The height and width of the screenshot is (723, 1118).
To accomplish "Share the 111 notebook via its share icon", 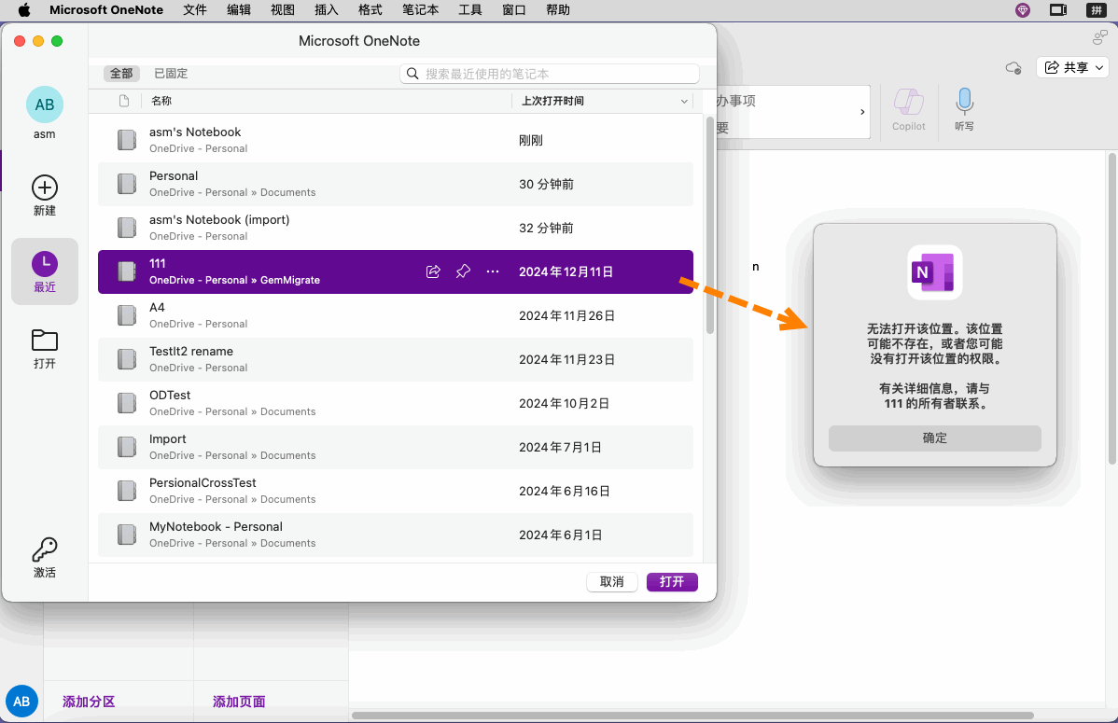I will [433, 271].
